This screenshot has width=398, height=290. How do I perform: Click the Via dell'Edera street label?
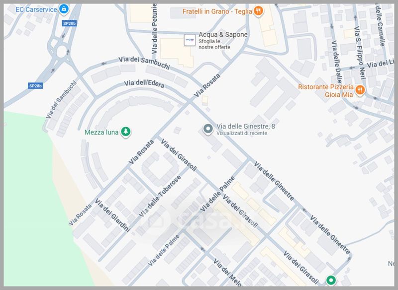click(144, 84)
